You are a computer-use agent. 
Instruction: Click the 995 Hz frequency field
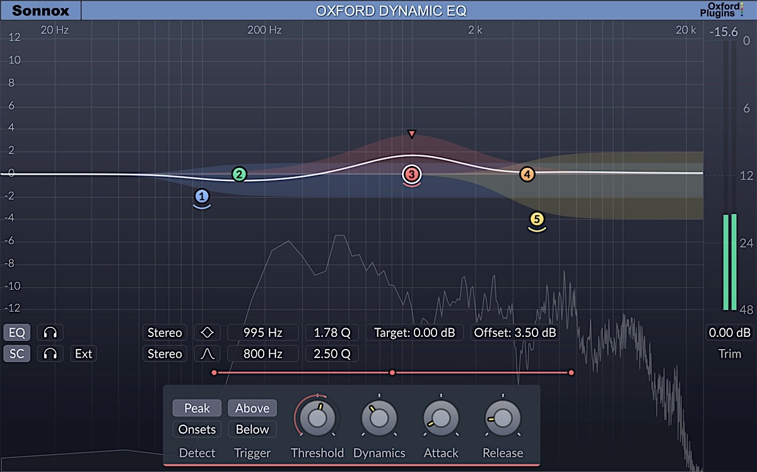pyautogui.click(x=262, y=333)
